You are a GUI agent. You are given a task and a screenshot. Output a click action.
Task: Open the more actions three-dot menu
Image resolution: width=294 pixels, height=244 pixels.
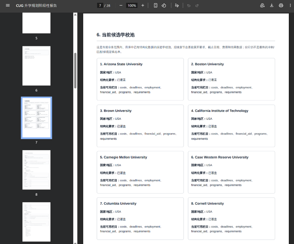coord(290,6)
